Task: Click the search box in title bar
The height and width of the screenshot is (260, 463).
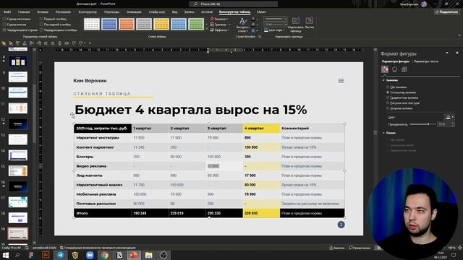Action: click(x=233, y=4)
